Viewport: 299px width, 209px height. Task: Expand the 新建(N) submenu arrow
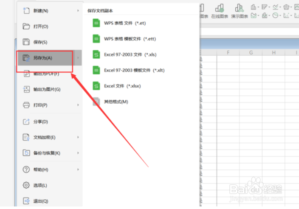(78, 11)
